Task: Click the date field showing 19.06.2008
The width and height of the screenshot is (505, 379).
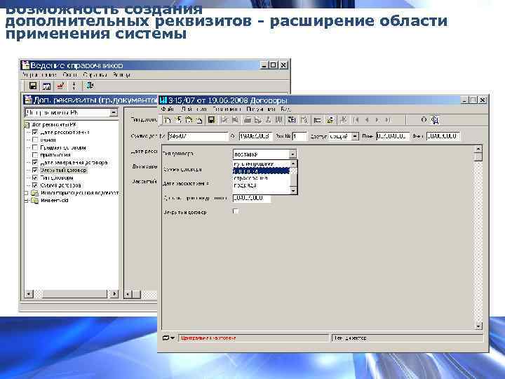Action: click(256, 136)
